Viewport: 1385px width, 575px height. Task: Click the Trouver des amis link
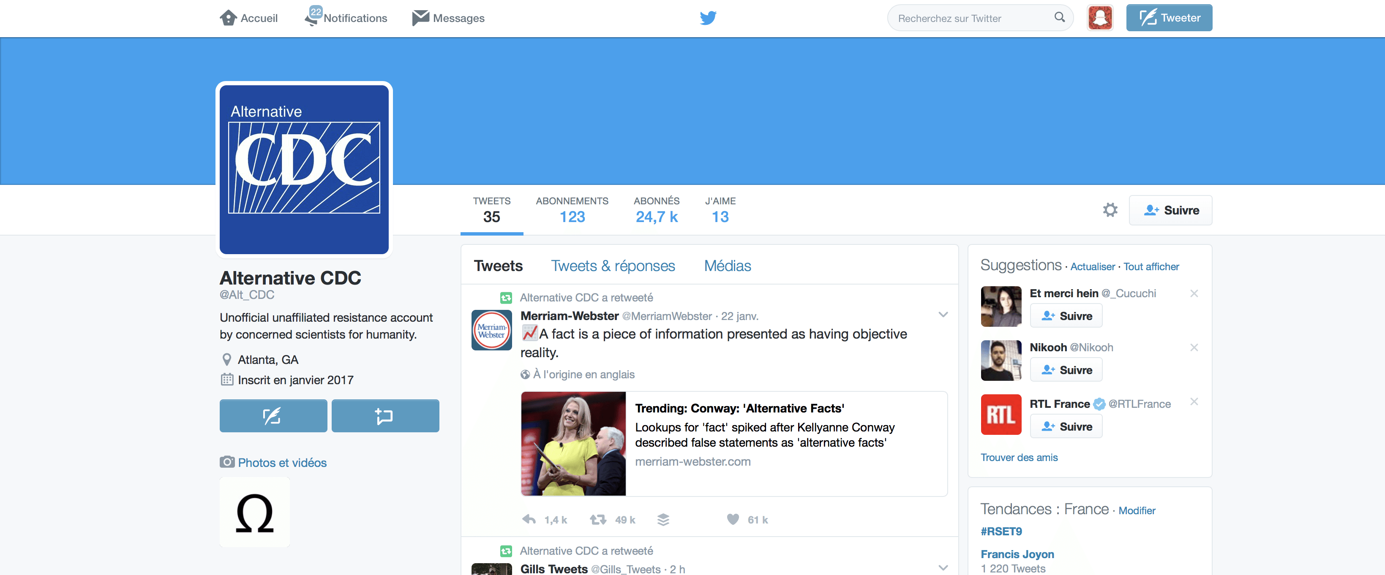coord(1019,457)
